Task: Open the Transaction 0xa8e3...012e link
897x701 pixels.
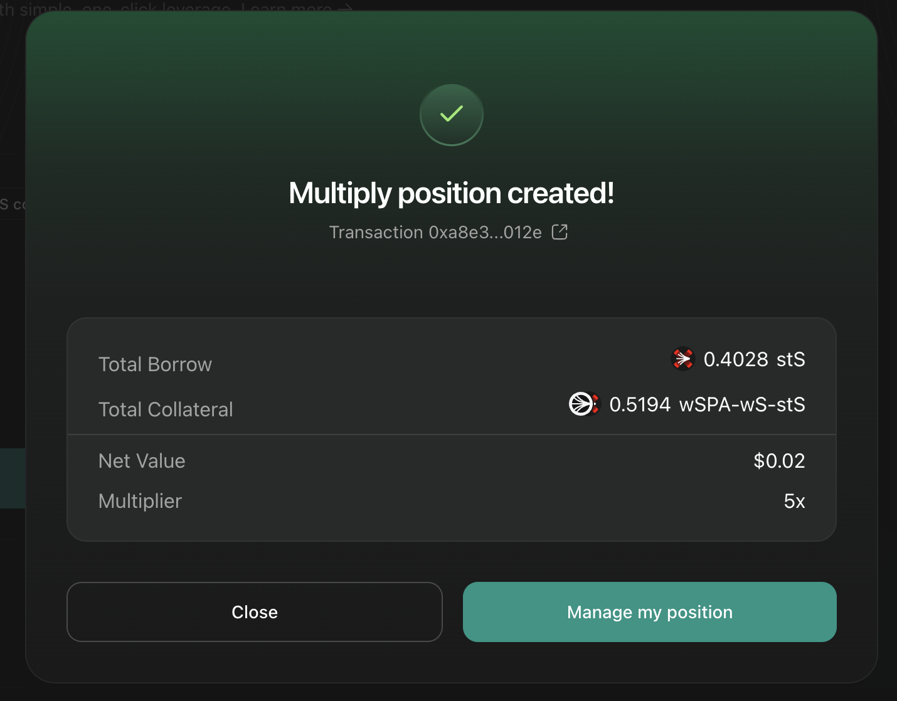Action: 435,233
